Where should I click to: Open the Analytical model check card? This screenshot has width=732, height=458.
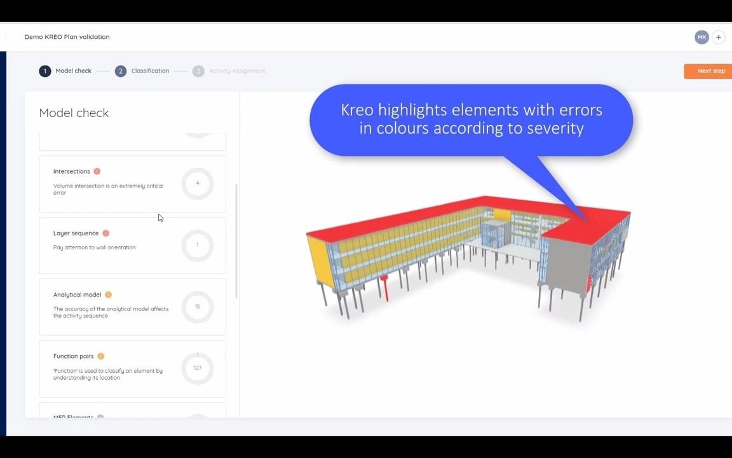[133, 307]
